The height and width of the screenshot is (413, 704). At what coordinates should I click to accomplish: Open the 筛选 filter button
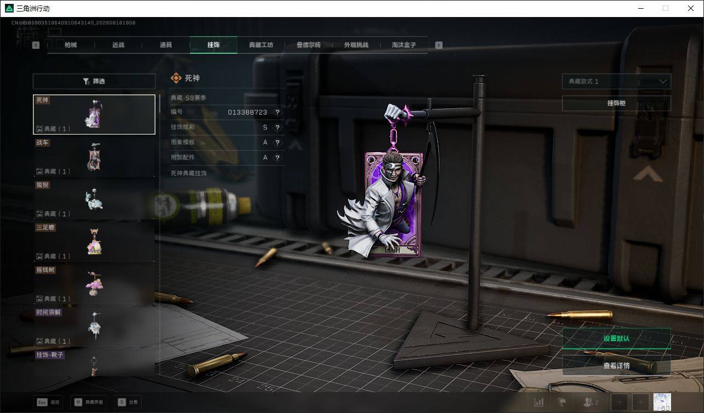(x=94, y=81)
